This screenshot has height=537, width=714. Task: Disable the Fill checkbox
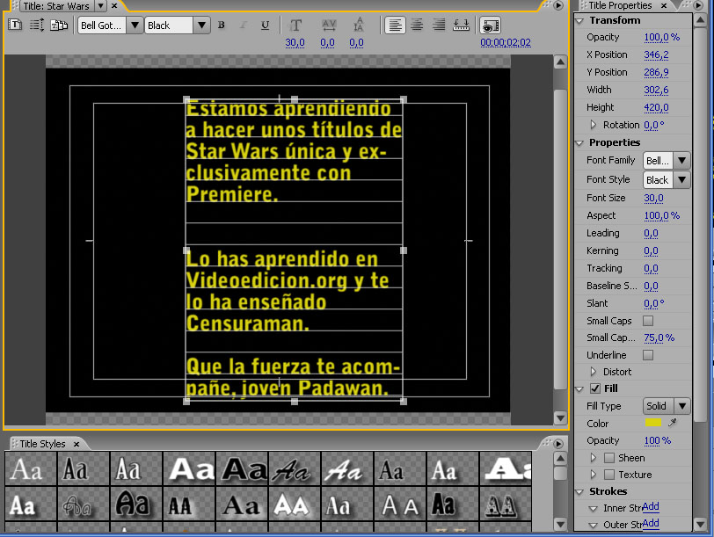(x=594, y=388)
